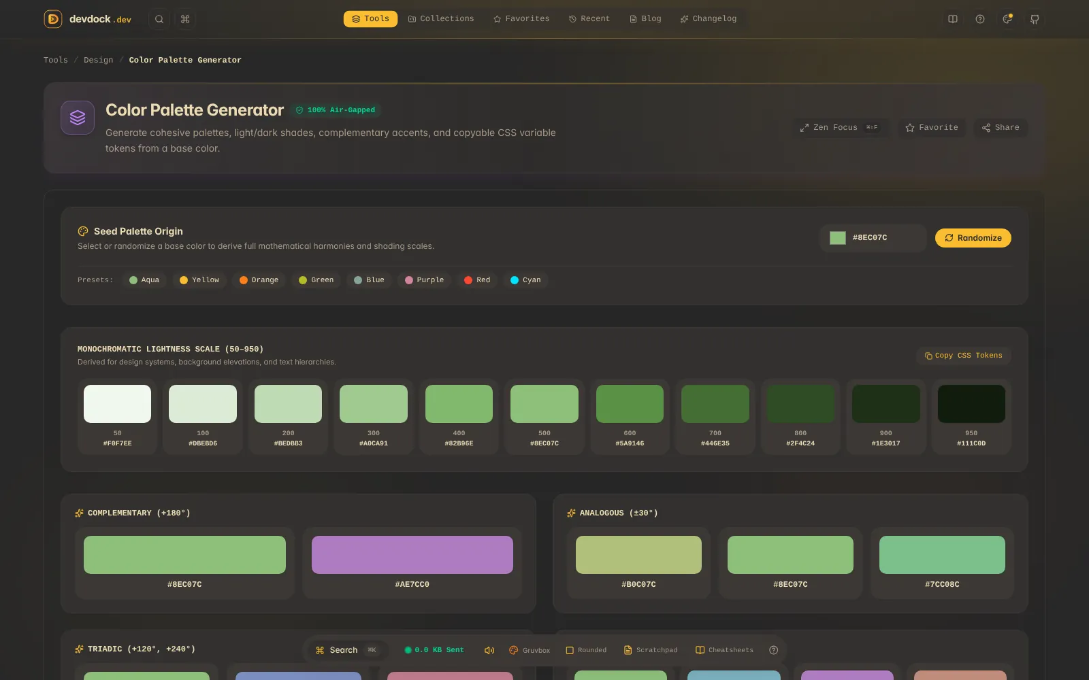Image resolution: width=1089 pixels, height=680 pixels.
Task: Navigate to Design breadcrumb
Action: [99, 60]
